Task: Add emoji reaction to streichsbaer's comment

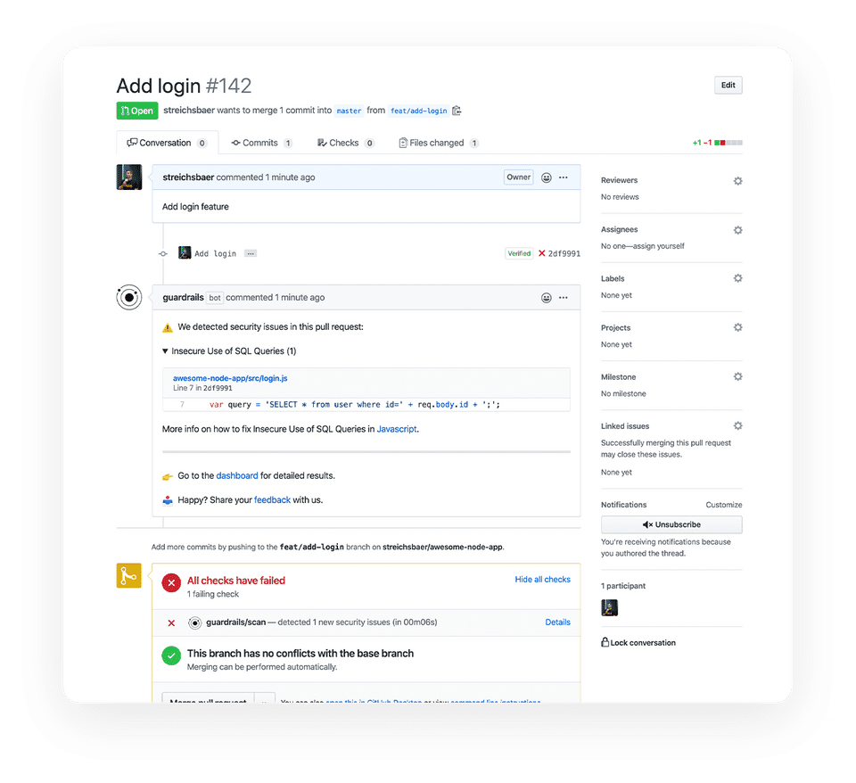Action: [x=546, y=177]
